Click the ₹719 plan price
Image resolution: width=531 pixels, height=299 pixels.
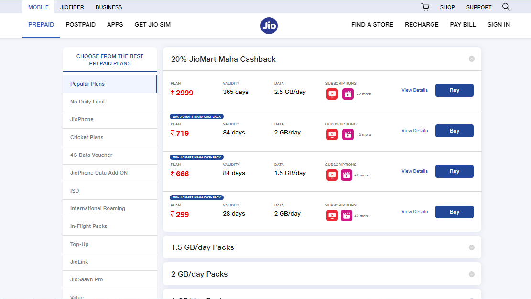(180, 134)
